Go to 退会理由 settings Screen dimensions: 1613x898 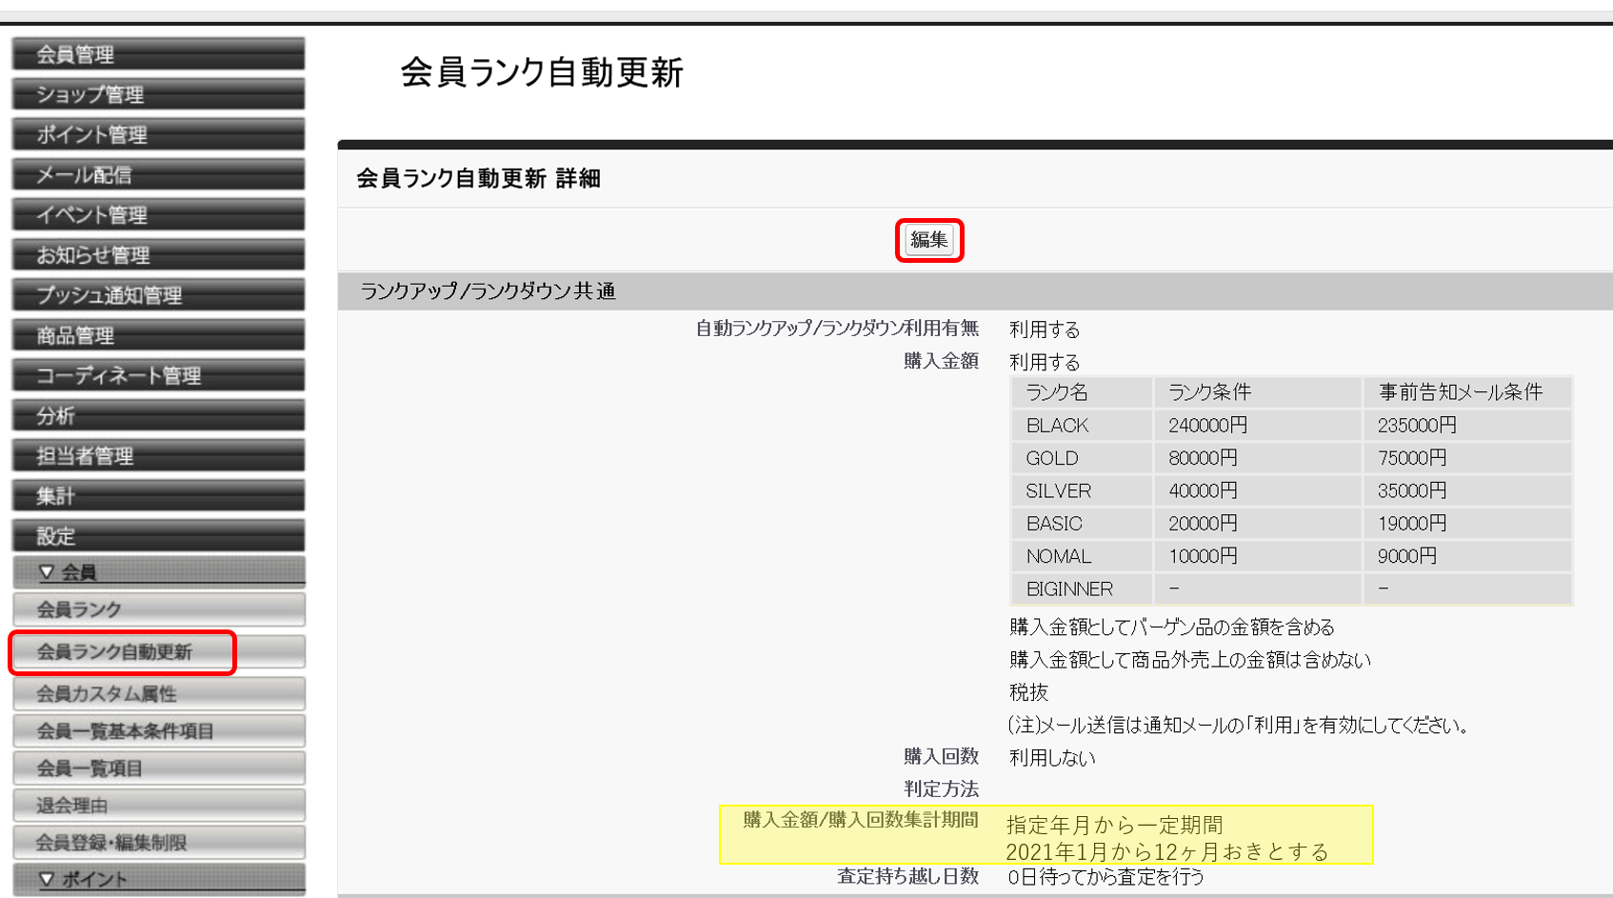[158, 806]
